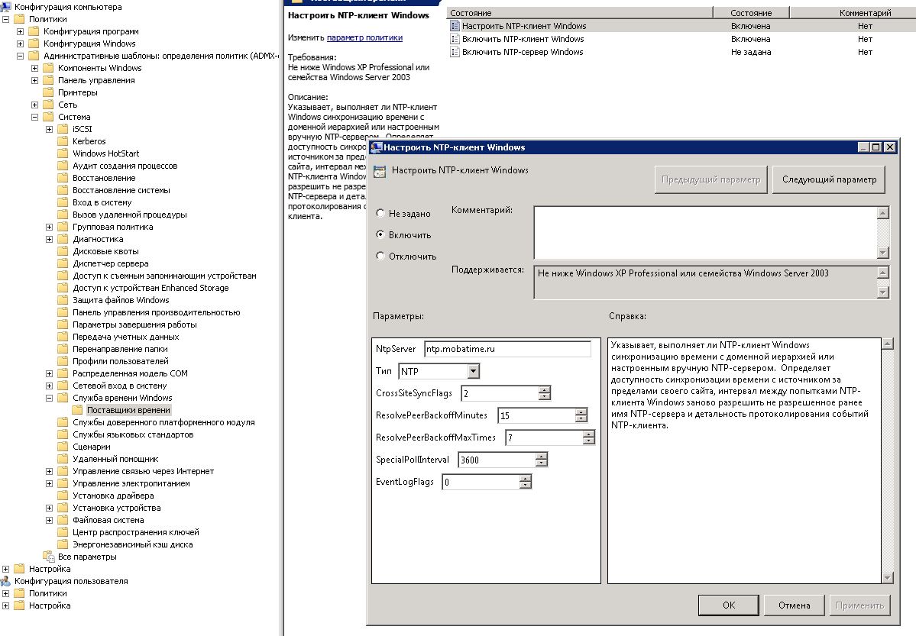Select 'Параметры завершения работы' tree item
916x636 pixels.
[x=134, y=324]
